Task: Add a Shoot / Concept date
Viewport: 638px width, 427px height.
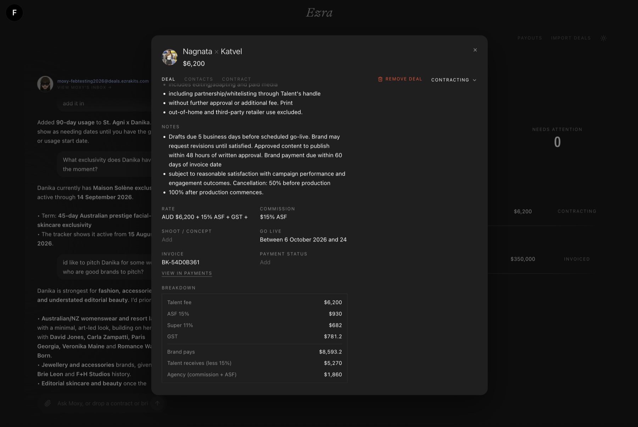Action: [167, 240]
